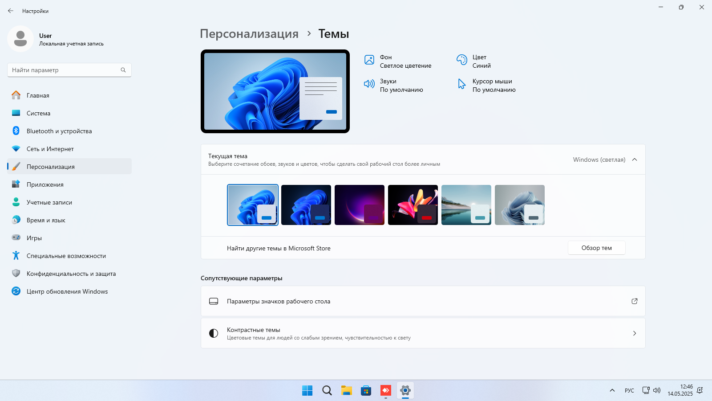
Task: Open Приложения settings category
Action: (x=69, y=184)
